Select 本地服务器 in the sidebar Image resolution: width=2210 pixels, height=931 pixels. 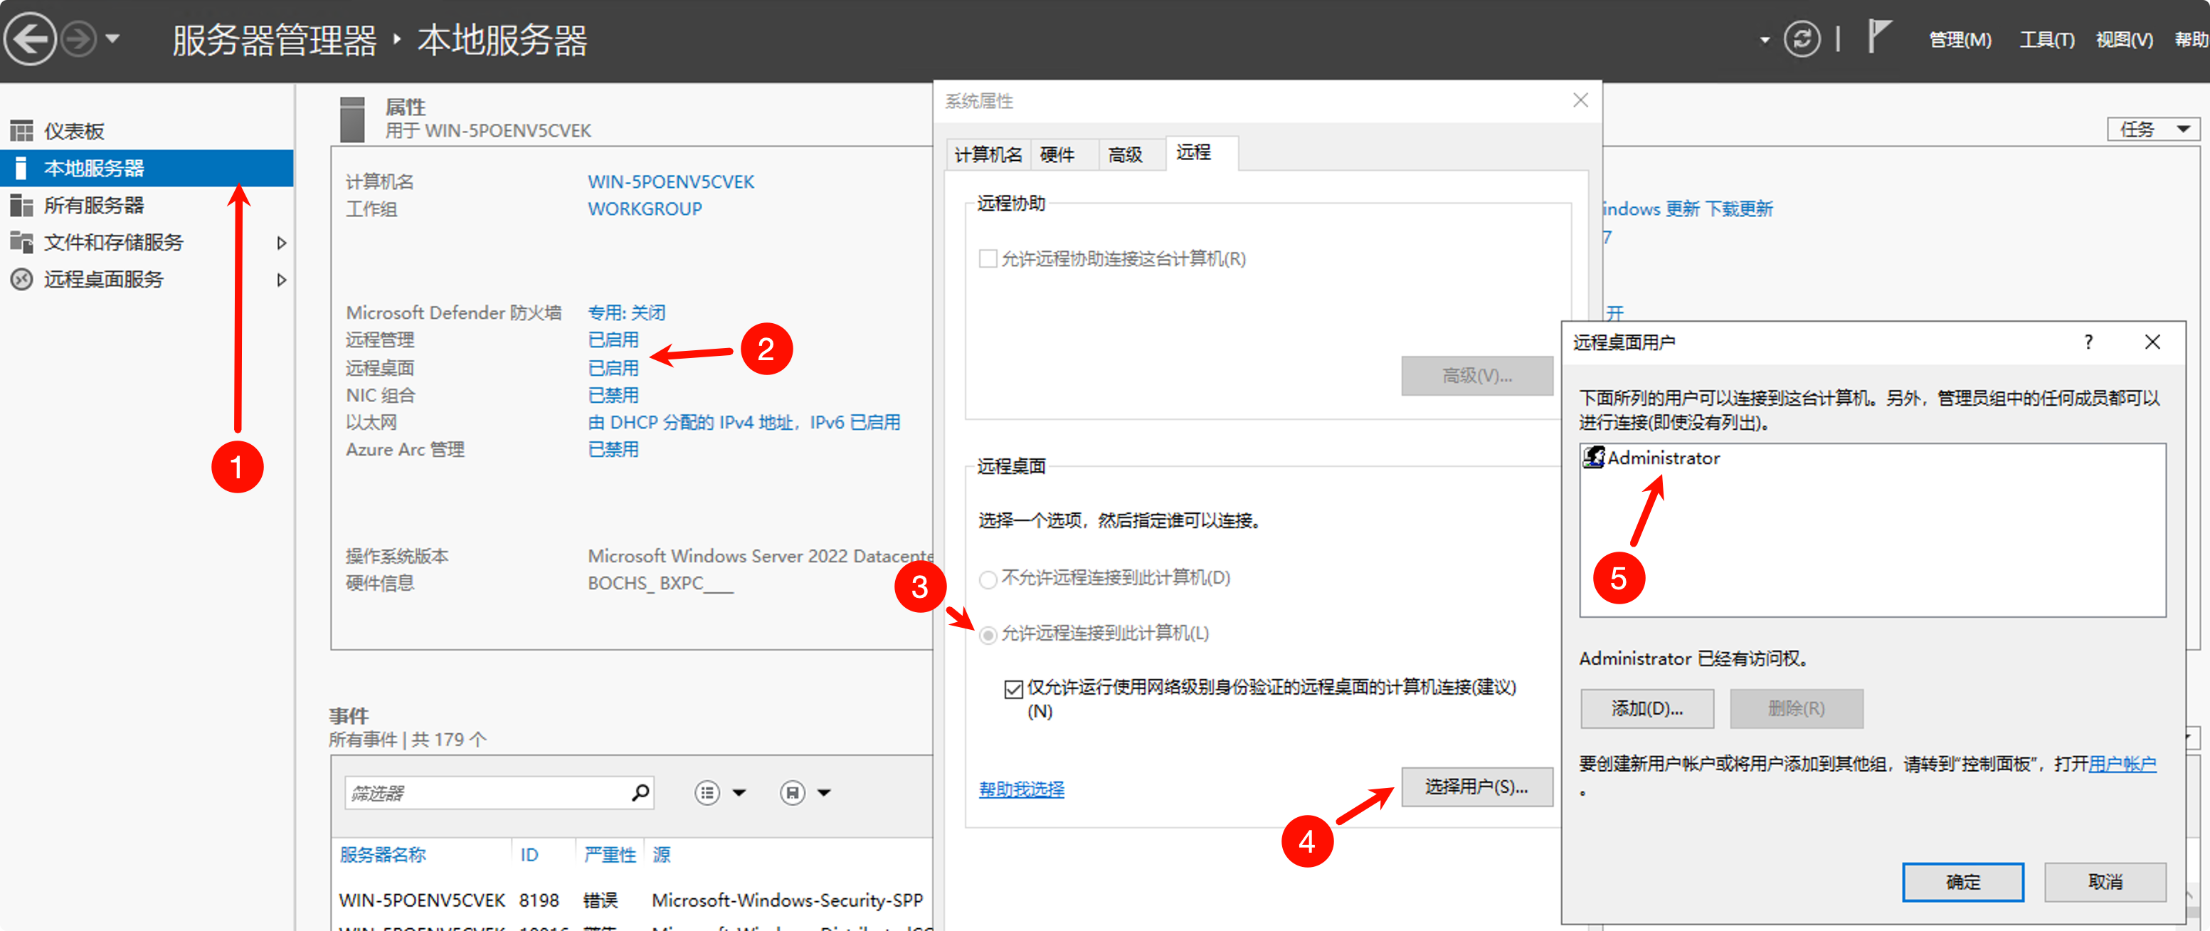147,168
